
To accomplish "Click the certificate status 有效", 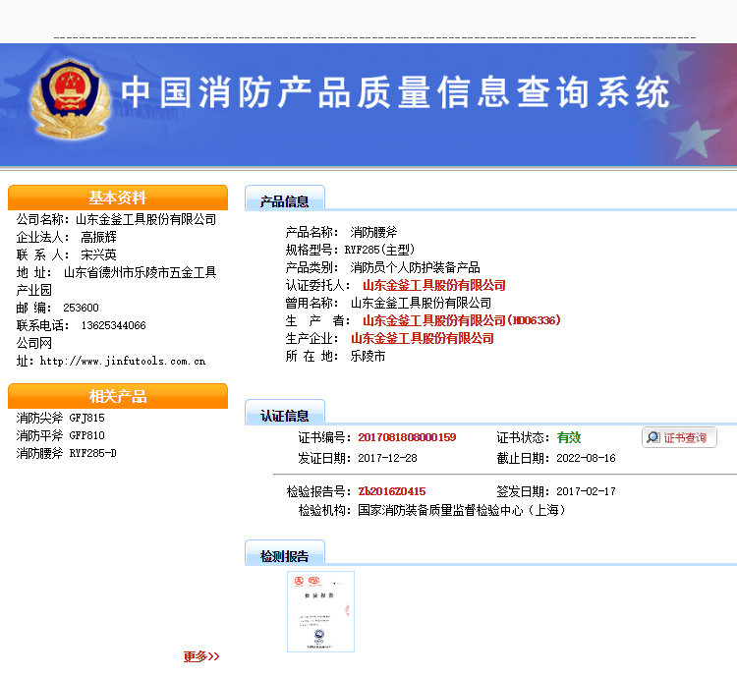I will tap(569, 437).
